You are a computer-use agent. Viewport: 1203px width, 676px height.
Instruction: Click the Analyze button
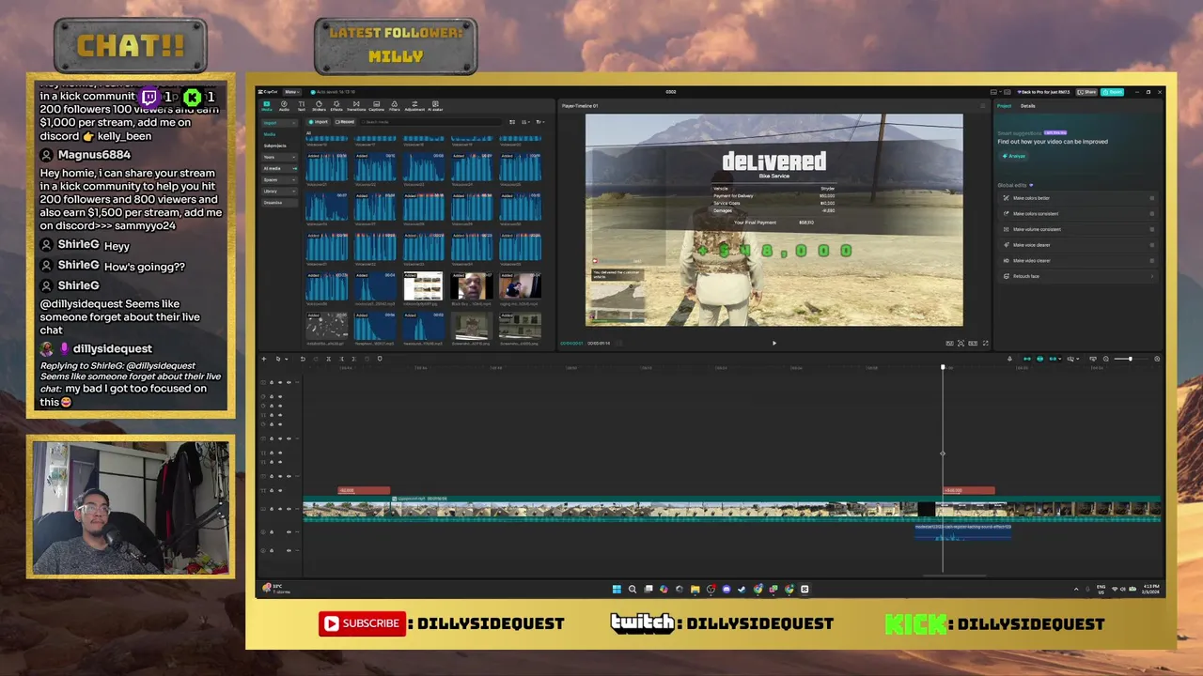[x=1014, y=156]
